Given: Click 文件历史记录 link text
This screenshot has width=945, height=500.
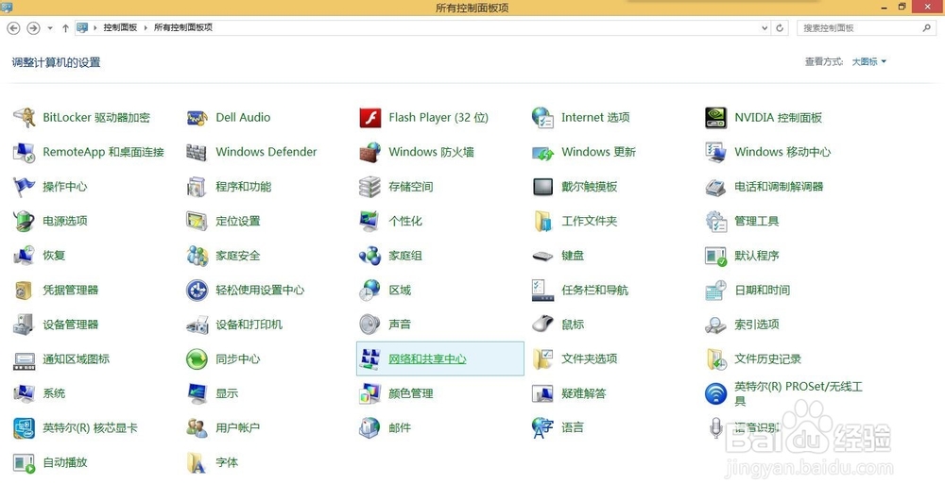Looking at the screenshot, I should click(767, 358).
